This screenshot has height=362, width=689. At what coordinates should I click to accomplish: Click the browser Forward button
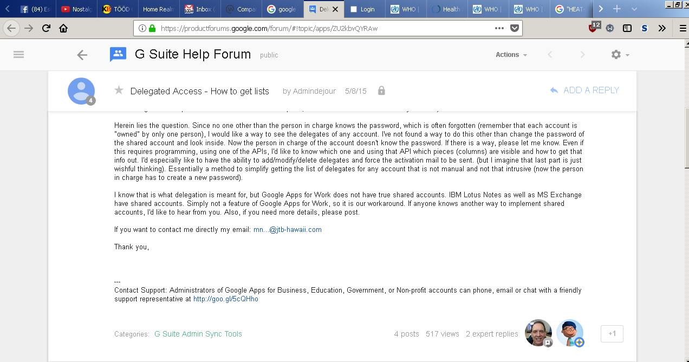(29, 28)
